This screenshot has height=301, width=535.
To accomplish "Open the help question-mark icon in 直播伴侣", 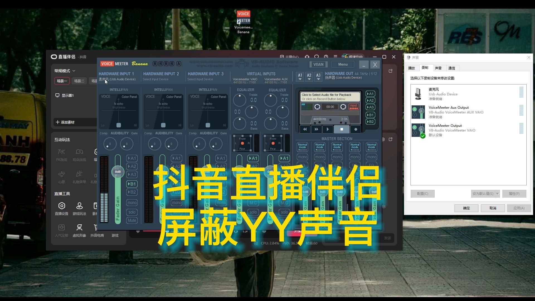I will 326,57.
